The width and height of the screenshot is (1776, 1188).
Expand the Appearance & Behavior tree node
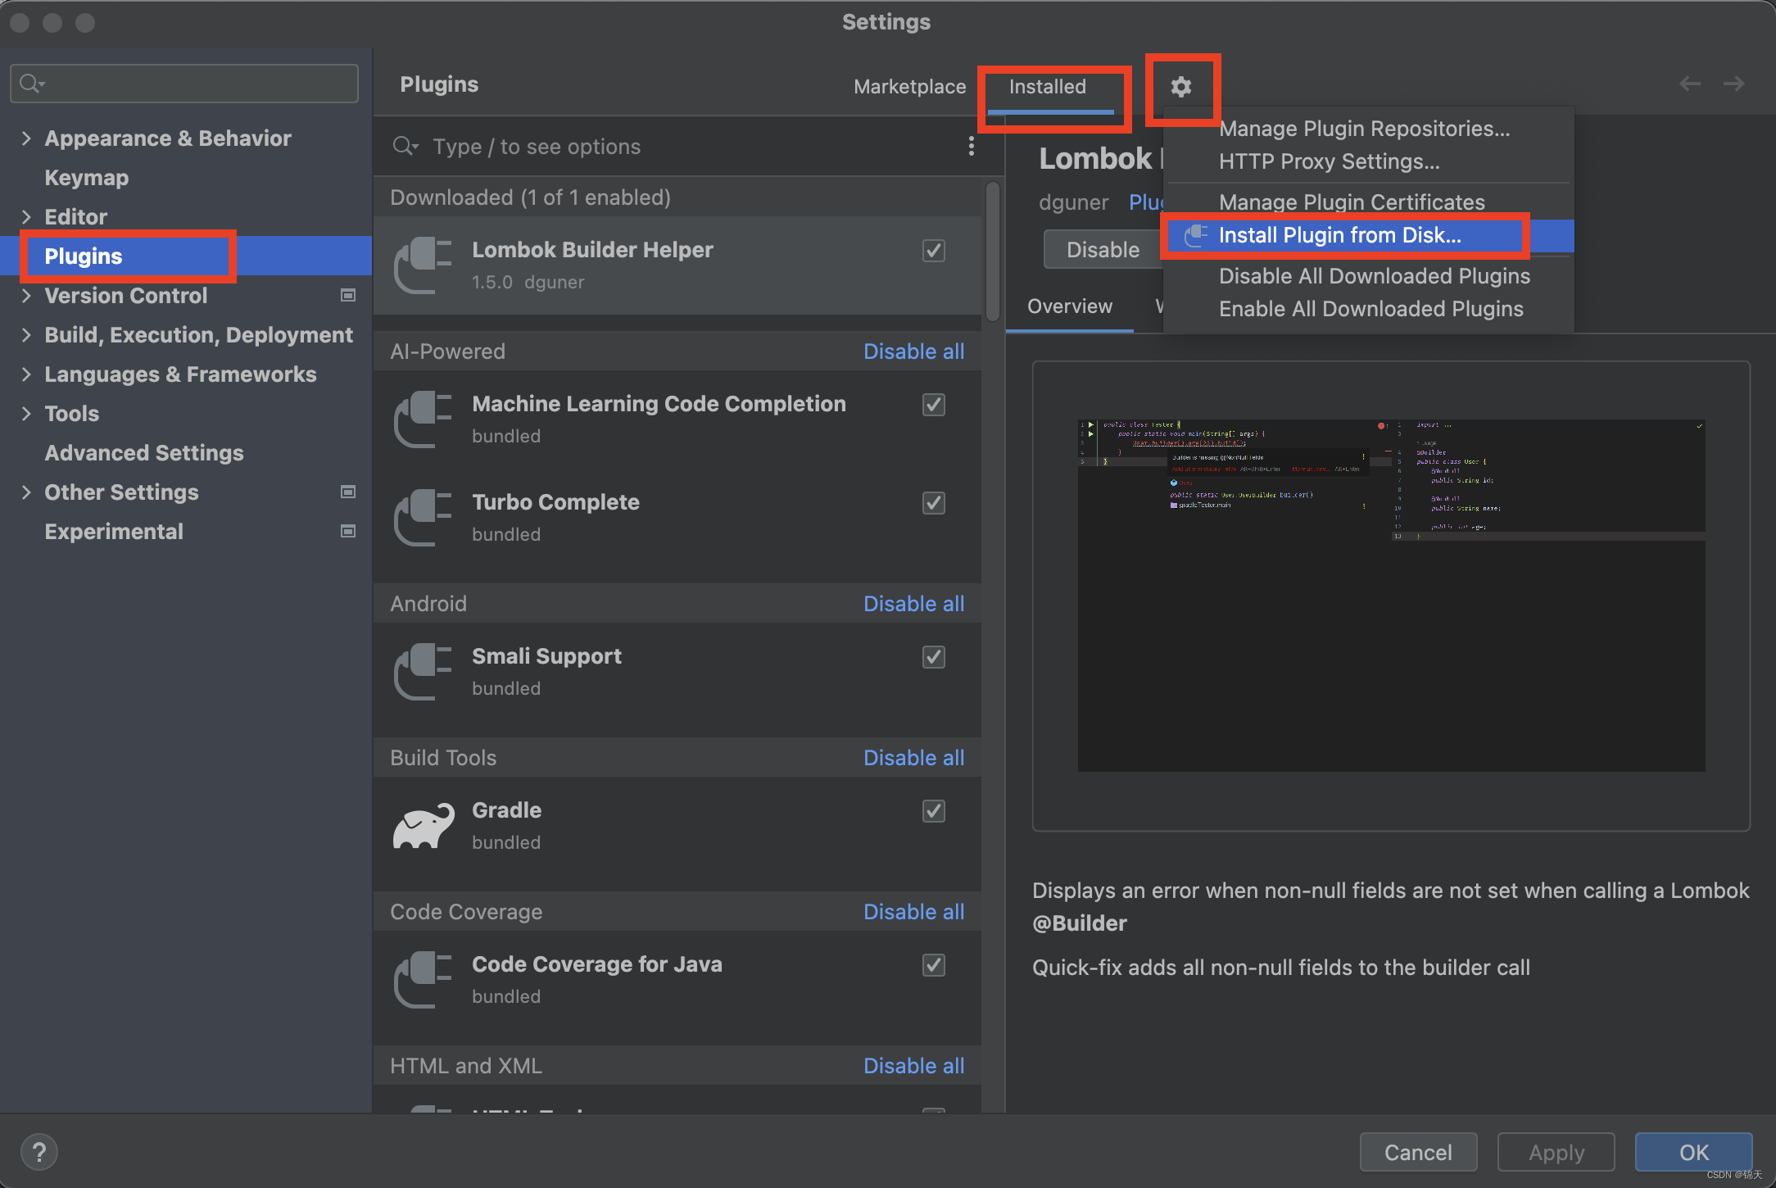point(26,138)
